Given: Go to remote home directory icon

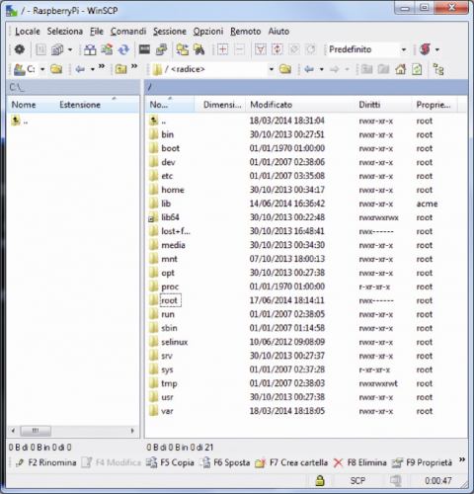Looking at the screenshot, I should tap(400, 69).
